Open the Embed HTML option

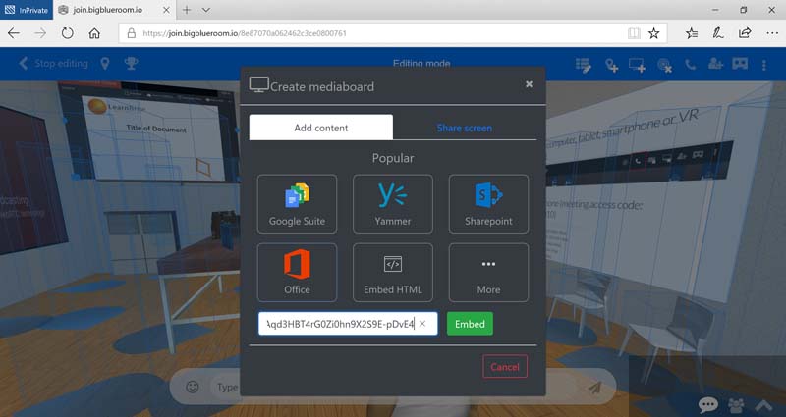(392, 273)
